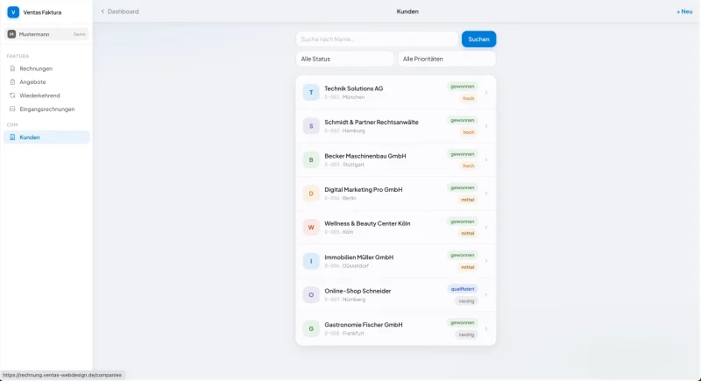Click the I avatar of Immobilien Müller
Viewport: 701px width, 381px height.
311,261
